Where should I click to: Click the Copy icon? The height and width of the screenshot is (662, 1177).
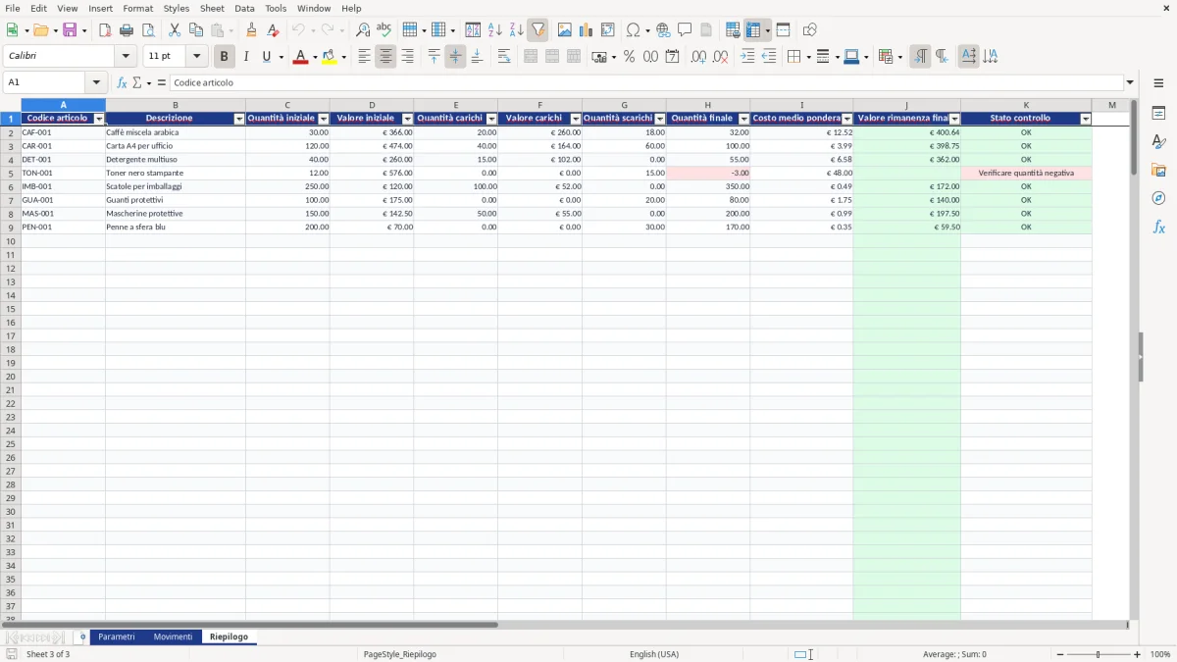coord(196,30)
